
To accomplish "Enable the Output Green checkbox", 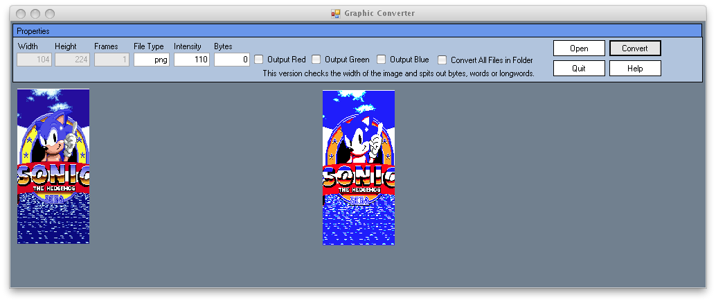I will pos(316,60).
